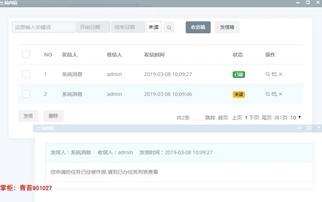
Task: Switch to the 收信箱 inbox tab
Action: 198,27
